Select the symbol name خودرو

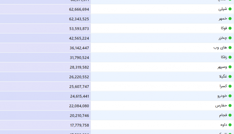(222, 96)
